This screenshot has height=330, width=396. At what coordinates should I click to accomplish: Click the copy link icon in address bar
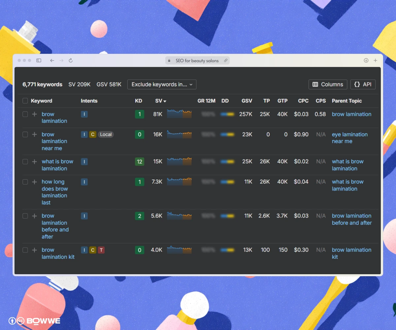click(x=226, y=60)
